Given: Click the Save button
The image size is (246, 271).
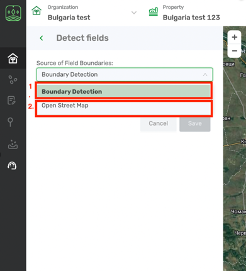Looking at the screenshot, I should (x=195, y=123).
